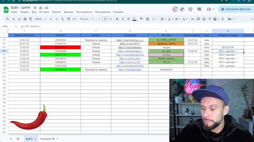Increase font size with plus
This screenshot has width=254, height=142.
pos(111,19)
